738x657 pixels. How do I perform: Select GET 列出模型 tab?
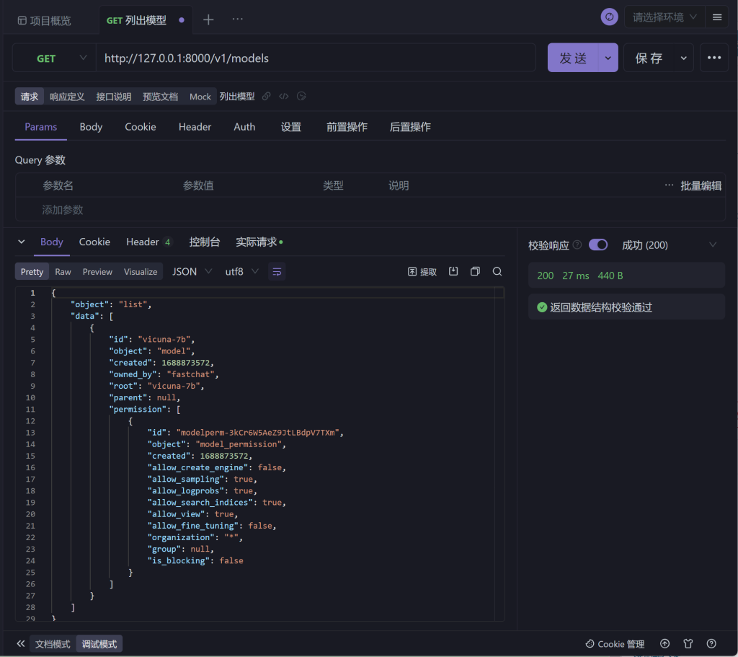tap(145, 20)
